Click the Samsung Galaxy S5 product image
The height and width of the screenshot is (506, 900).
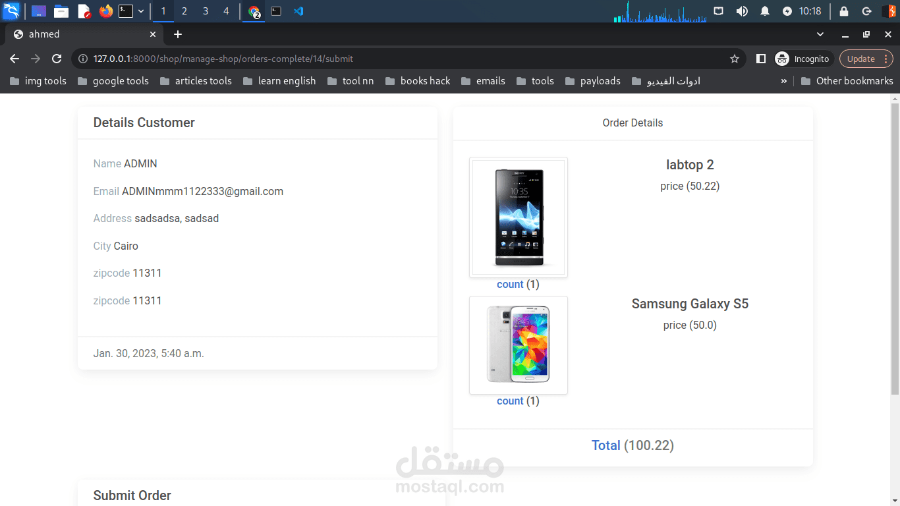tap(519, 345)
